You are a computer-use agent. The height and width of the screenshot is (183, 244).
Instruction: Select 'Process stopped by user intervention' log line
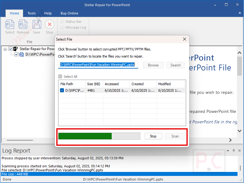[x=62, y=158]
